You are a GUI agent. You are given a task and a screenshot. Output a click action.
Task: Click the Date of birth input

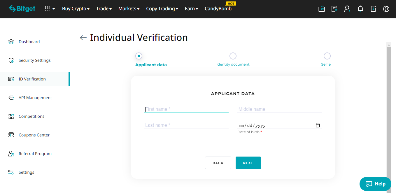(280, 125)
